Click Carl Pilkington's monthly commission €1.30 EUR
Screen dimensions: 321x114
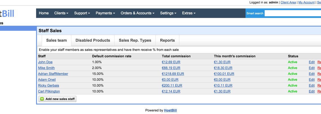[222, 91]
